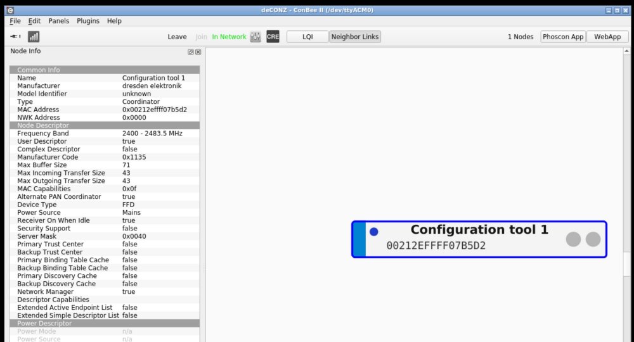Click Frequency Band value 2400 - 2483.5 MHz

coord(152,133)
